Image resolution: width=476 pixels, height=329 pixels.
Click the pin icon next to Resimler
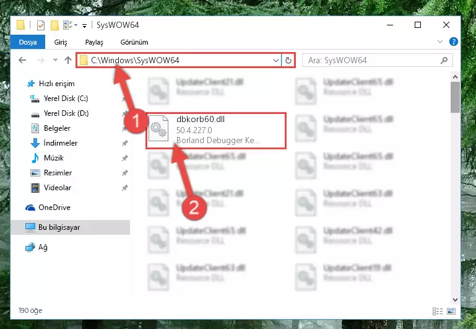(x=124, y=173)
